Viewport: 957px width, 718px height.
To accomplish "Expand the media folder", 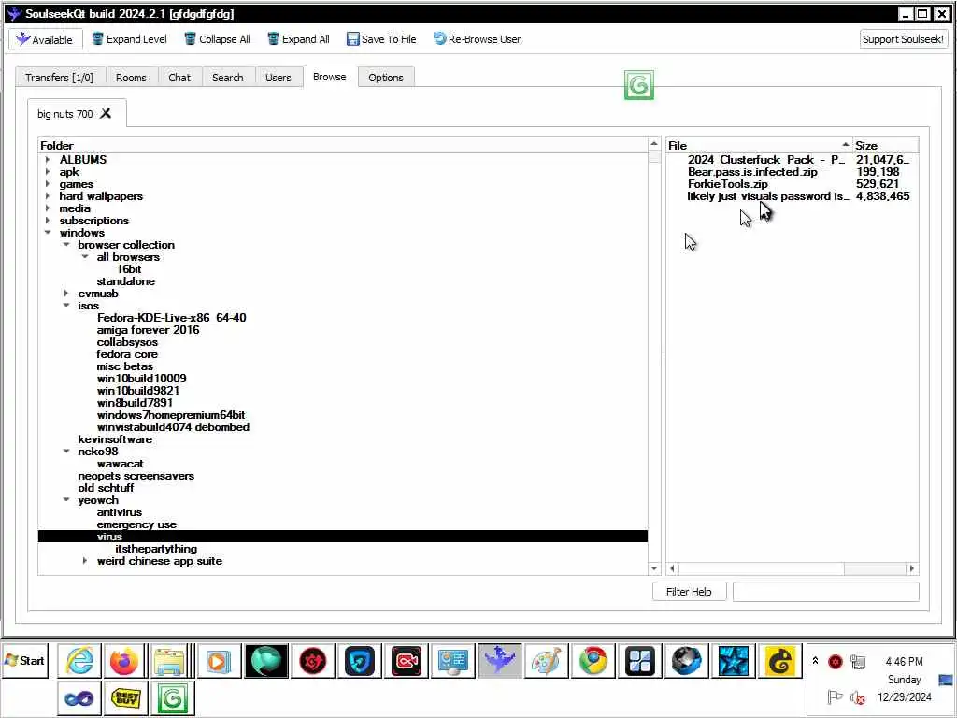I will (48, 208).
